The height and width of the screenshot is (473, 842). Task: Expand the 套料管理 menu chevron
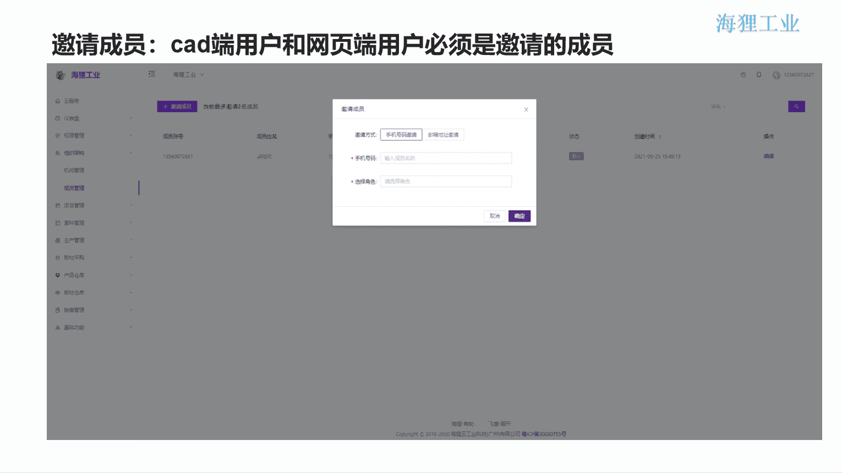131,223
